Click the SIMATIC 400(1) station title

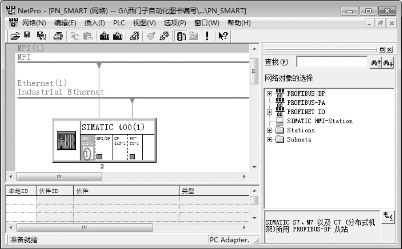[x=113, y=127]
